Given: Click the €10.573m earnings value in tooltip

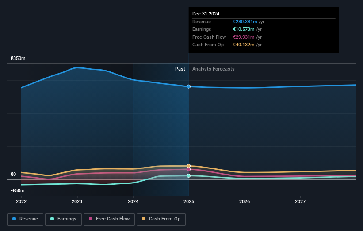Looking at the screenshot, I should tap(244, 29).
